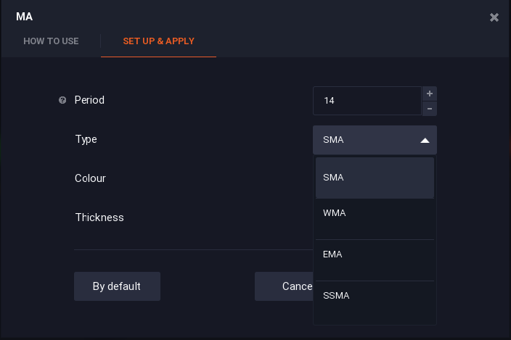Click the Cancel button
511x340 pixels.
point(285,286)
